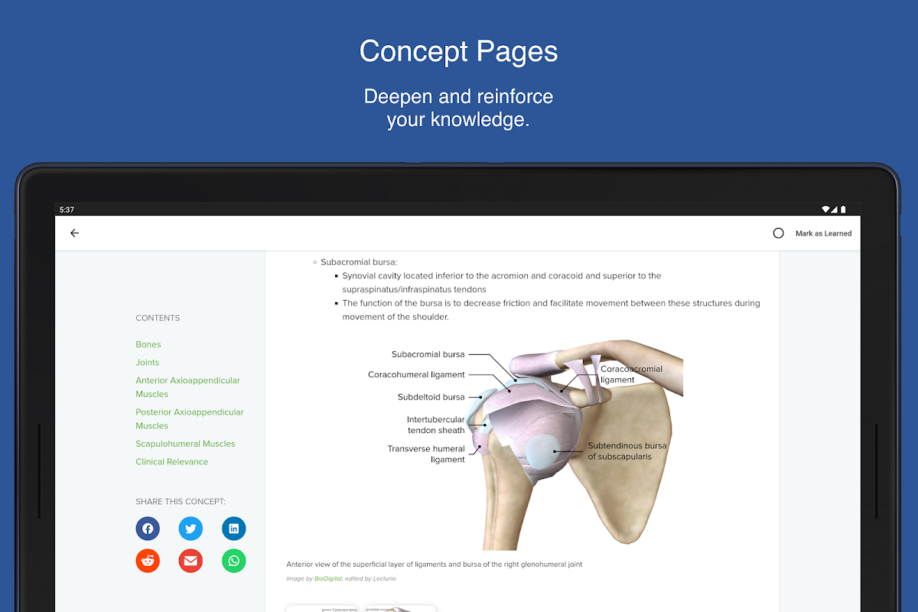Click the Transverse humeral ligament label
The image size is (918, 612).
click(x=426, y=454)
